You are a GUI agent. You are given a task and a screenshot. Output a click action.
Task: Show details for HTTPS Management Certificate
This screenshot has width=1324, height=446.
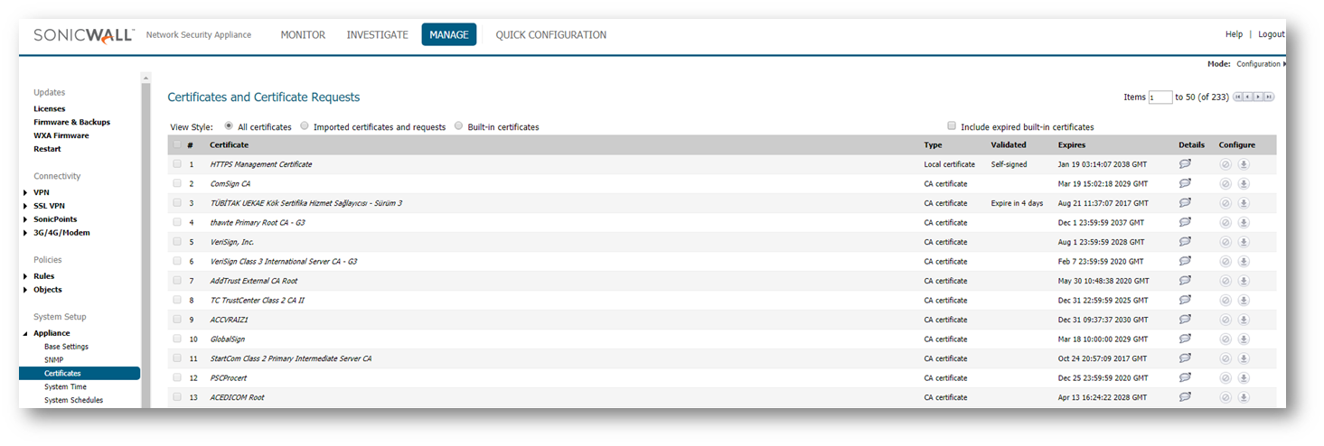[1185, 164]
